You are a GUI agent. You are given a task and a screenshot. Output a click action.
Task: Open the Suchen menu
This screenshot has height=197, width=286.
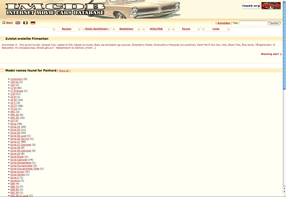[x=67, y=29]
